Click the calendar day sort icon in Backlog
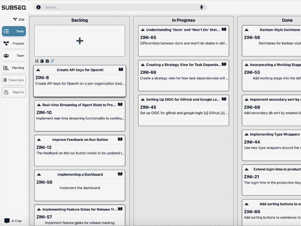The image size is (301, 226). point(42,61)
